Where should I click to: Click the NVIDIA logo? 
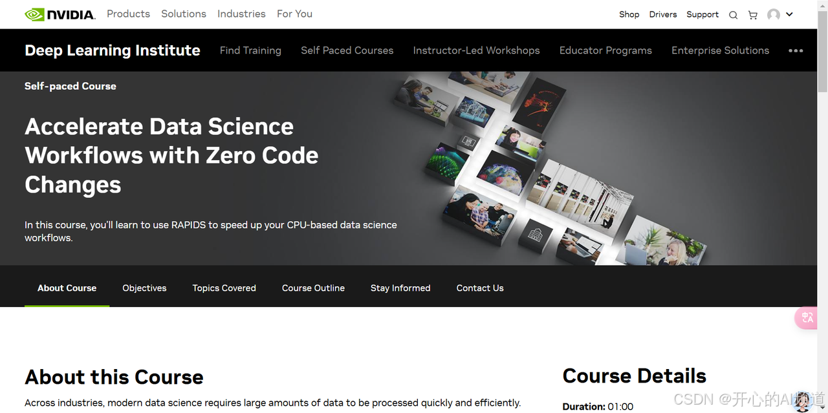tap(60, 14)
